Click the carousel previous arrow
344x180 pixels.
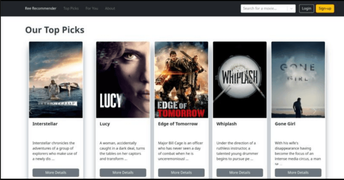coord(31,111)
